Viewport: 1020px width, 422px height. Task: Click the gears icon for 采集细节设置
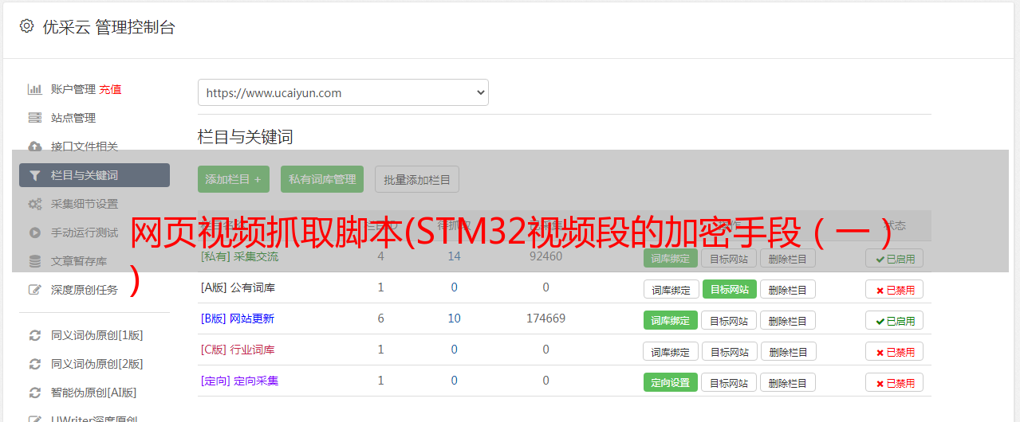pos(35,204)
